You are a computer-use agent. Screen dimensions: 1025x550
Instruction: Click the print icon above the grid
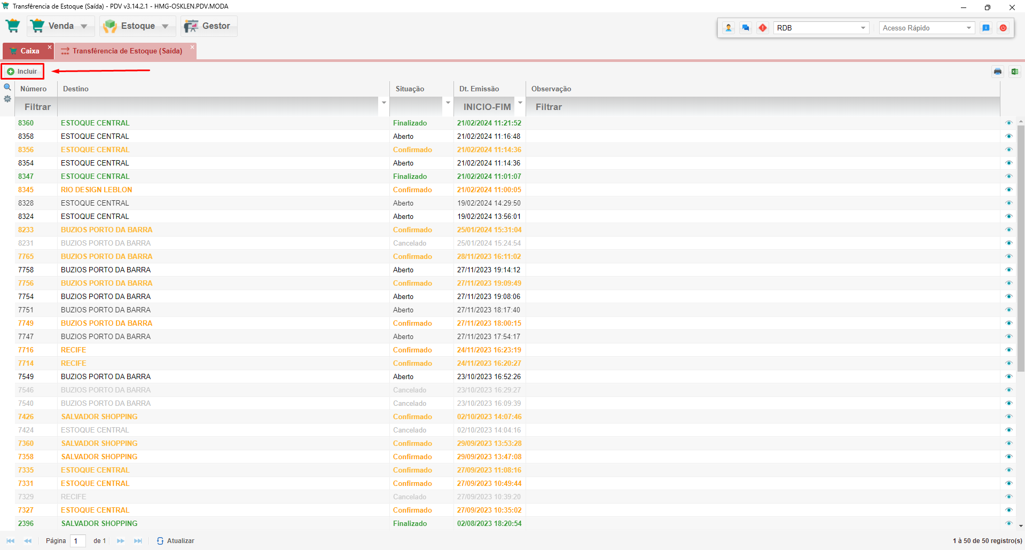(997, 72)
